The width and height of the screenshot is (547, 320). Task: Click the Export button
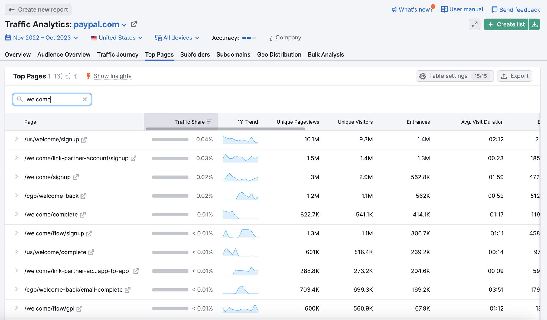[515, 76]
